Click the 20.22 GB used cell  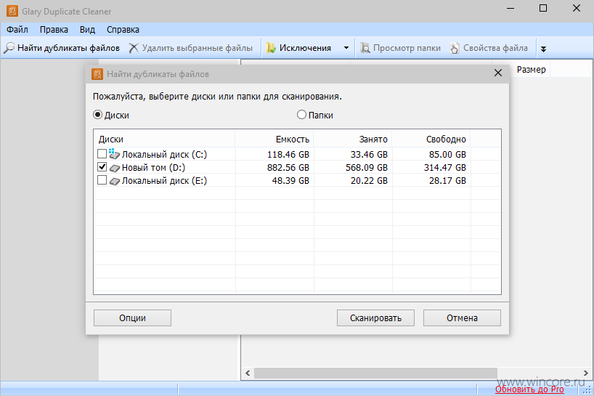tap(369, 181)
